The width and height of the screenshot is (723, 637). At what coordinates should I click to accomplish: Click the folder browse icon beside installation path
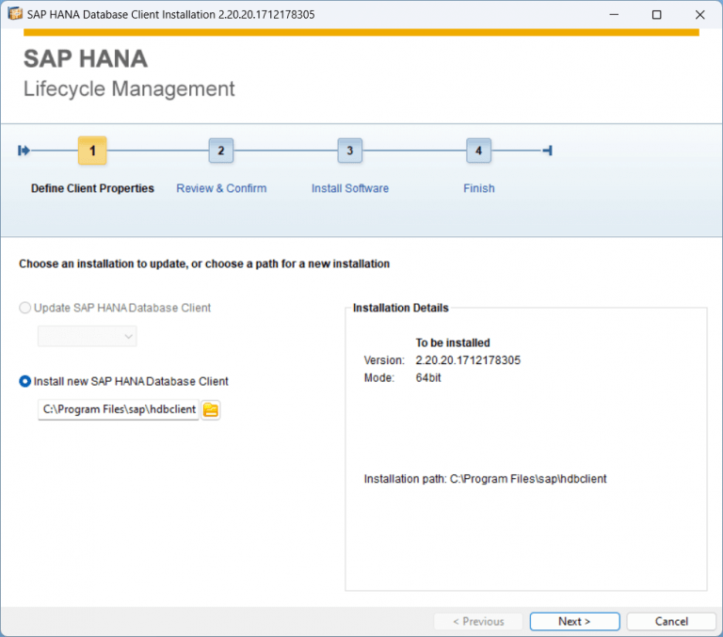[x=211, y=409]
